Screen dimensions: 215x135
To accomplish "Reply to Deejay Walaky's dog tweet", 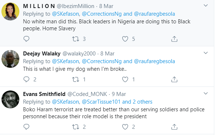I will point(26,79).
